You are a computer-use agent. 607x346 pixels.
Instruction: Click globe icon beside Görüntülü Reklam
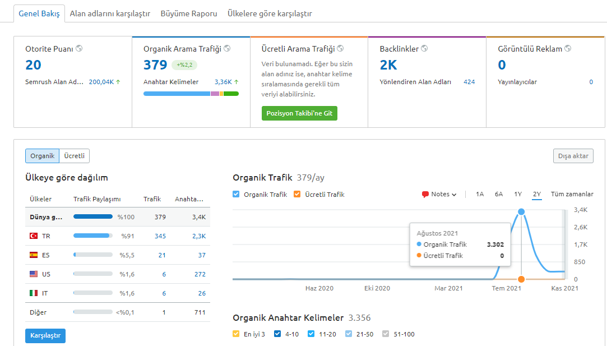pyautogui.click(x=568, y=48)
